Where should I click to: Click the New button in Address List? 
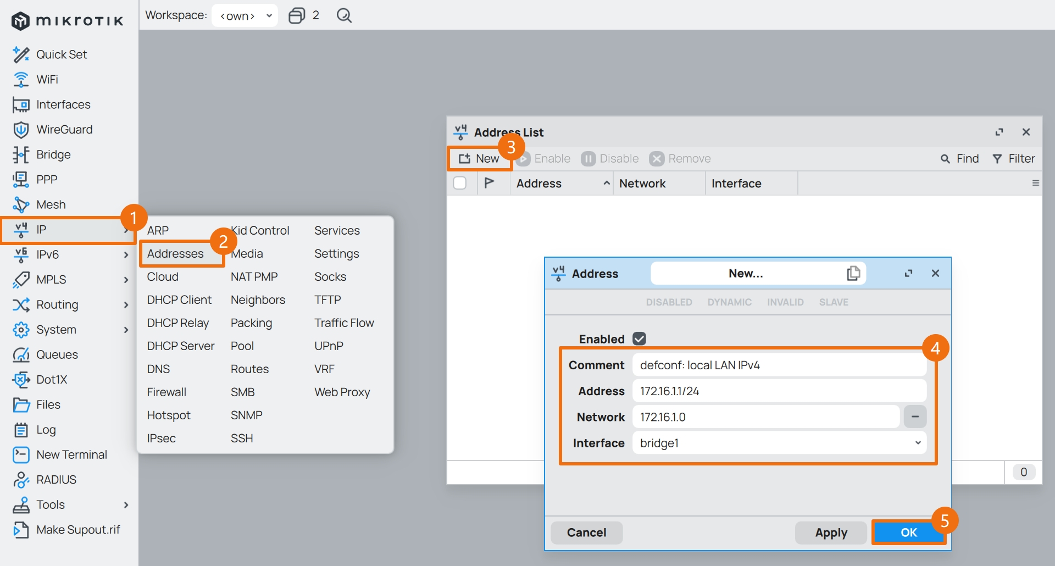click(x=480, y=159)
